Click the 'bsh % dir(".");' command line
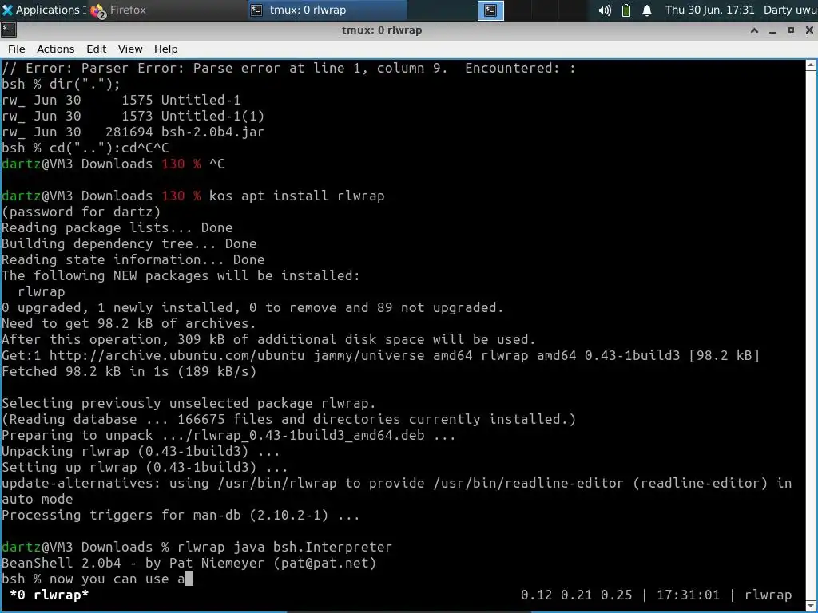818x613 pixels. point(61,84)
